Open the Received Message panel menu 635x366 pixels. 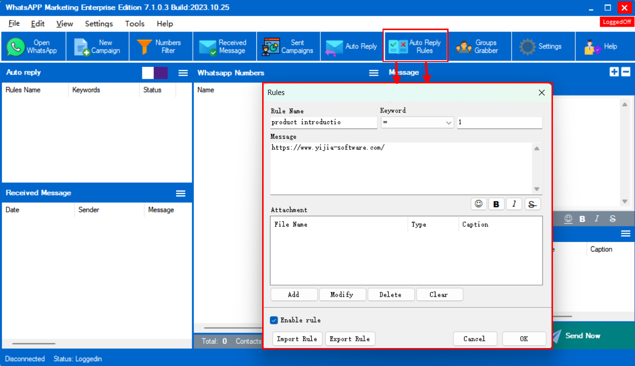(181, 193)
